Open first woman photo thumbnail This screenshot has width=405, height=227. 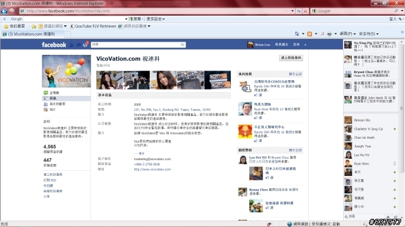pyautogui.click(x=109, y=80)
